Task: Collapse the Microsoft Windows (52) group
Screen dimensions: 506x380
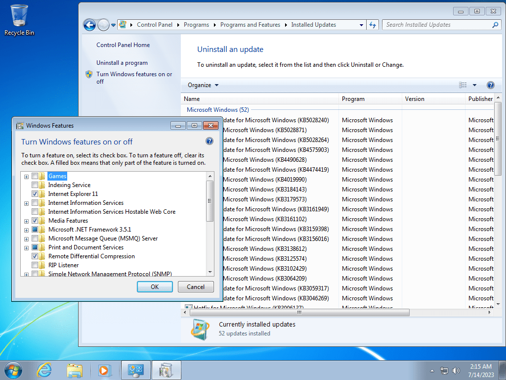Action: [218, 110]
